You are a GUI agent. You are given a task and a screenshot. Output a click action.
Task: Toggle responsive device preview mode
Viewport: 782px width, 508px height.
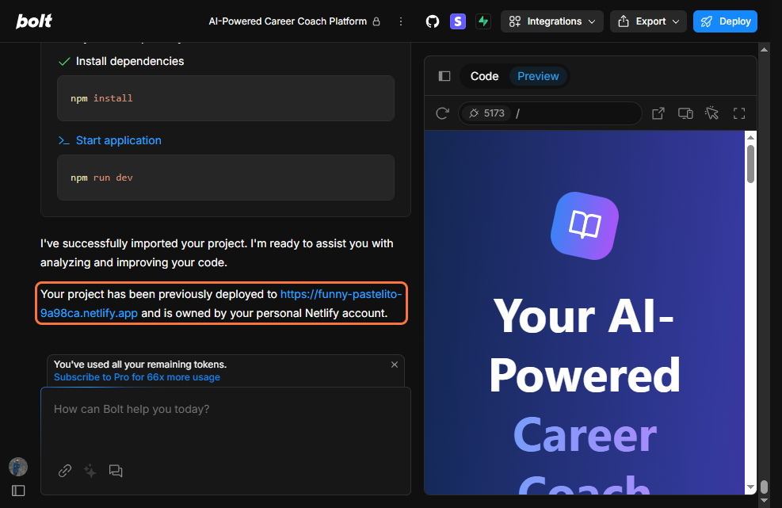coord(685,113)
